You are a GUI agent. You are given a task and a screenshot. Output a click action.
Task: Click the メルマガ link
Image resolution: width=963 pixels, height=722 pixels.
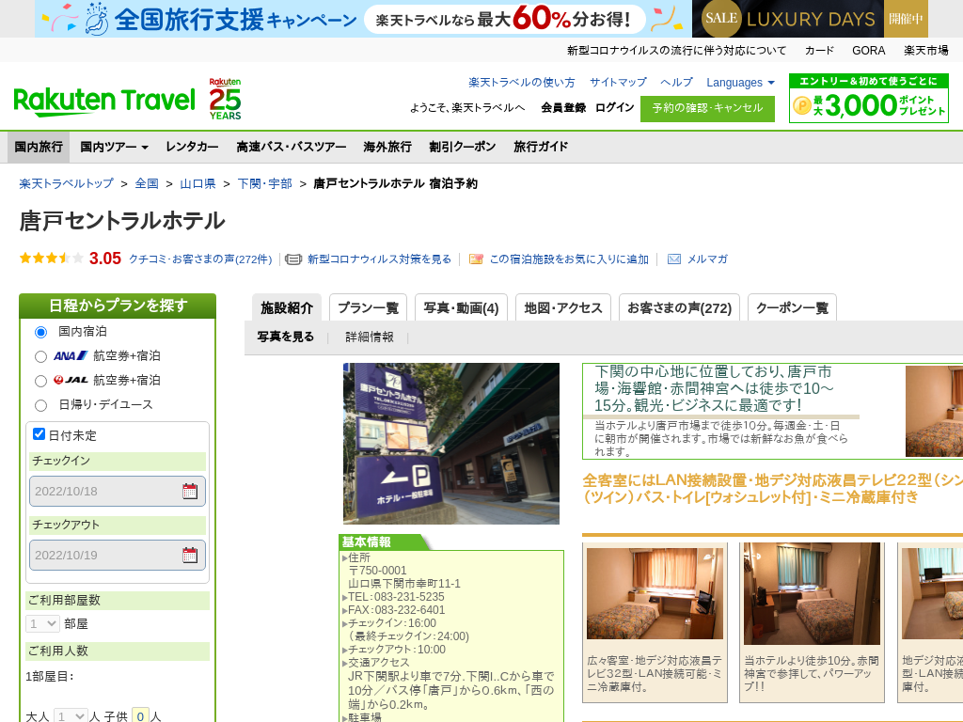pos(707,259)
